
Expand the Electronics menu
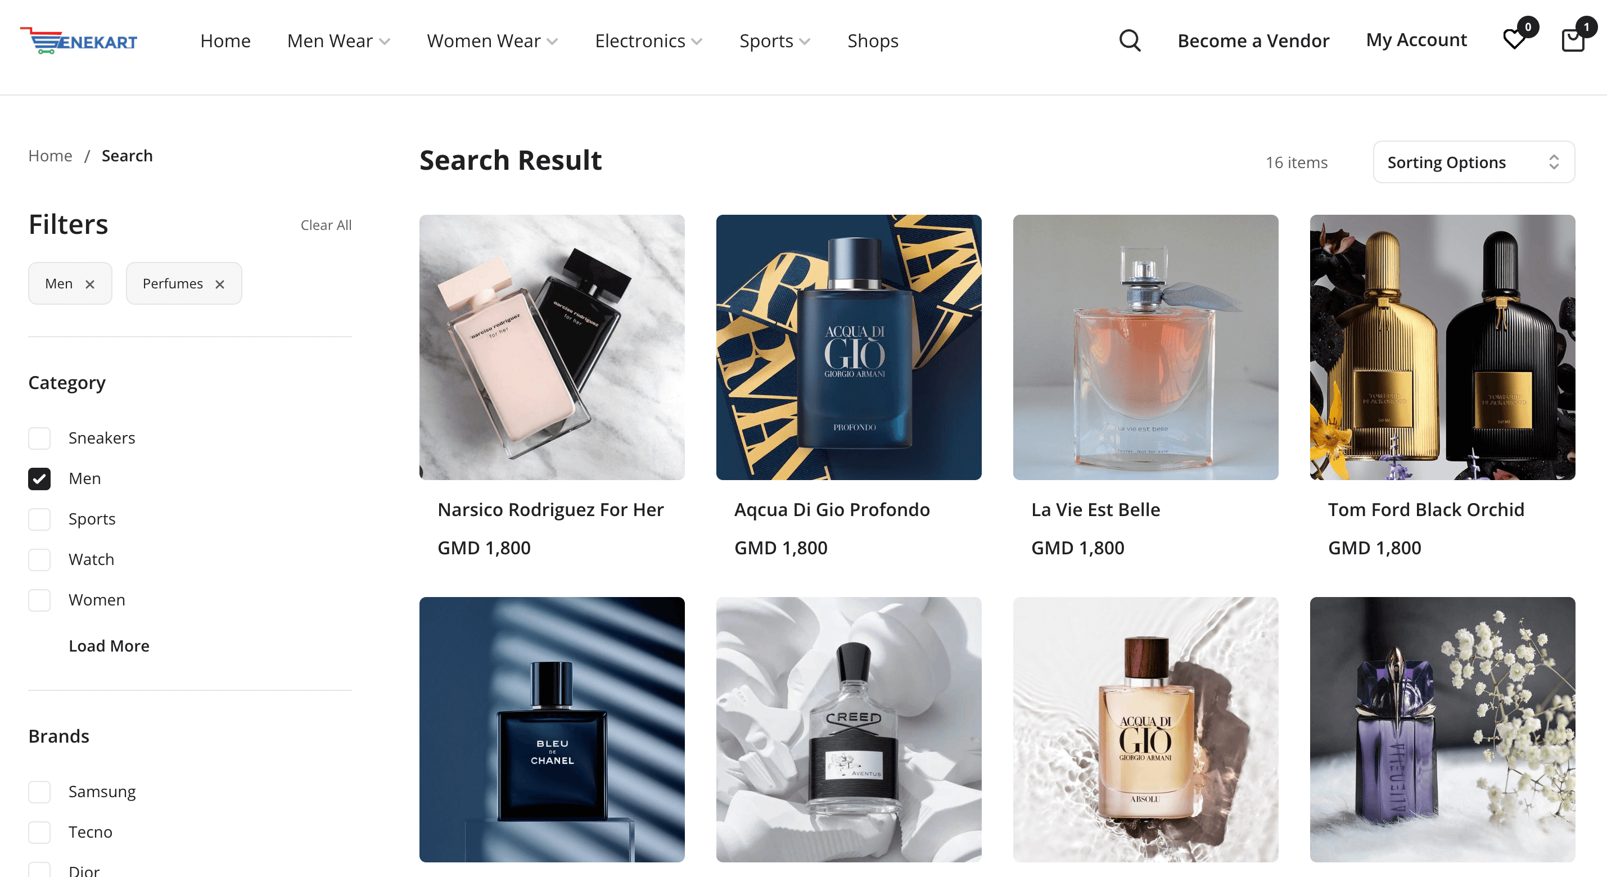pos(649,40)
